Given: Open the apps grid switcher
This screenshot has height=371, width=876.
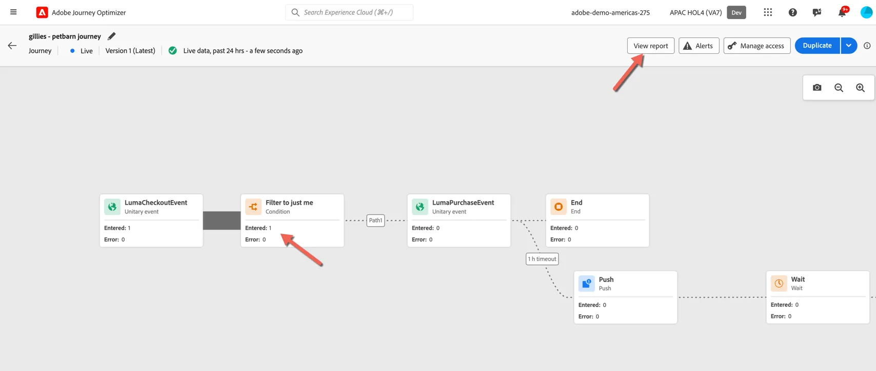Looking at the screenshot, I should point(768,12).
